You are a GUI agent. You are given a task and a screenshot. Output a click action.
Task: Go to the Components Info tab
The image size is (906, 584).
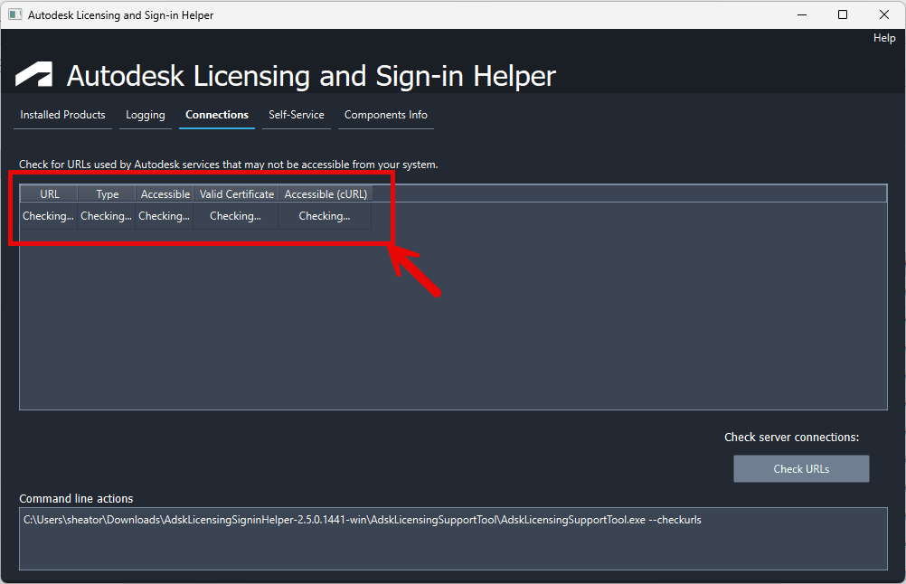coord(386,115)
